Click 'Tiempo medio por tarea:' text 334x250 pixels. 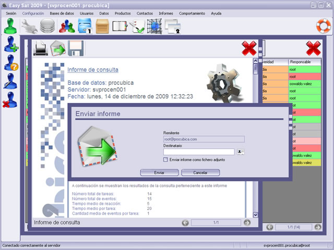click(94, 208)
